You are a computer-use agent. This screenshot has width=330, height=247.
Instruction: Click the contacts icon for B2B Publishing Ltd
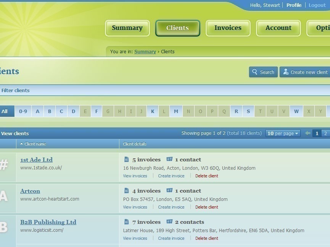[169, 222]
